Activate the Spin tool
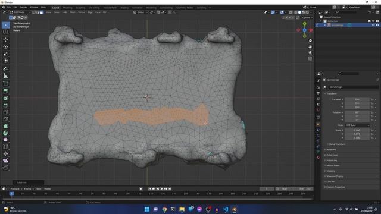The width and height of the screenshot is (381, 214). coord(5,133)
